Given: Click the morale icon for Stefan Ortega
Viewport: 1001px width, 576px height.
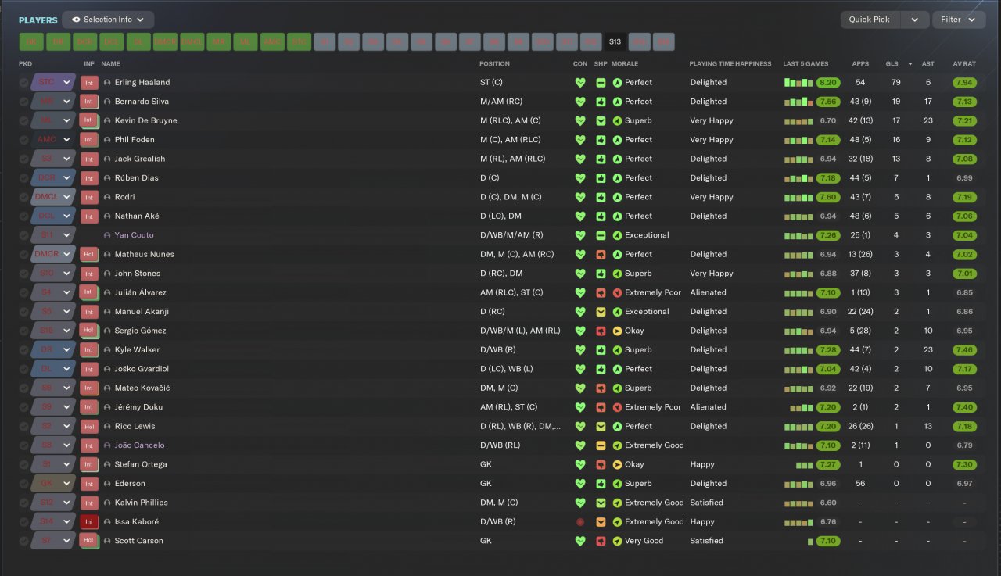Looking at the screenshot, I should [x=618, y=464].
